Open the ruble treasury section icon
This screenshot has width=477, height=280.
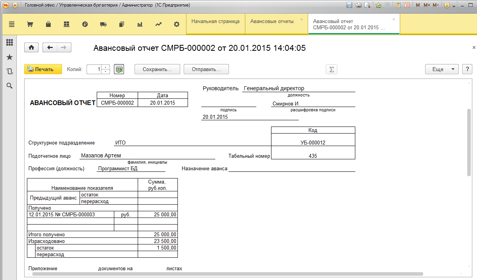[85, 24]
